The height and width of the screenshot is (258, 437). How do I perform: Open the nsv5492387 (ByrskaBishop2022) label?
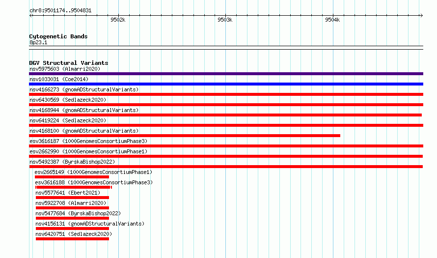coord(72,162)
